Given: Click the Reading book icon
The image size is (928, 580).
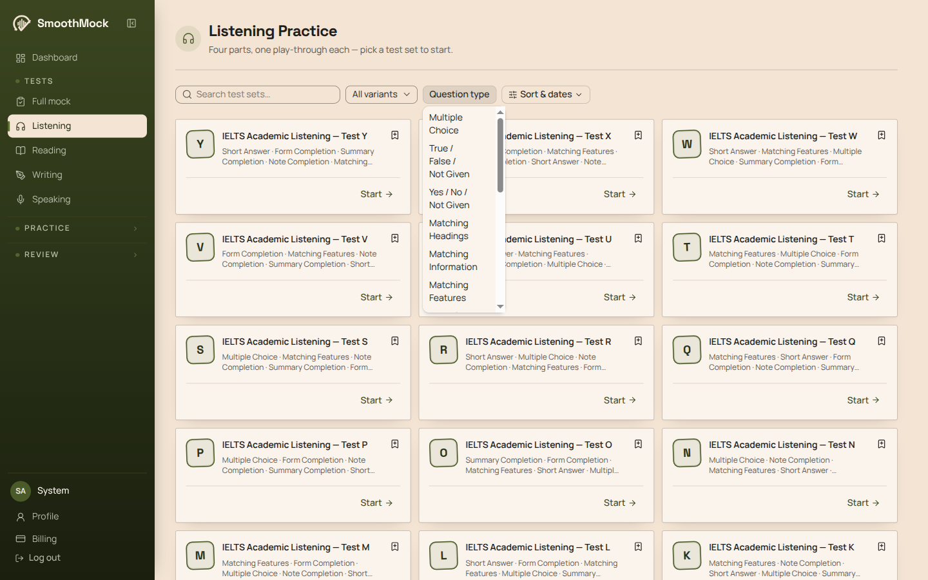Looking at the screenshot, I should (x=21, y=151).
